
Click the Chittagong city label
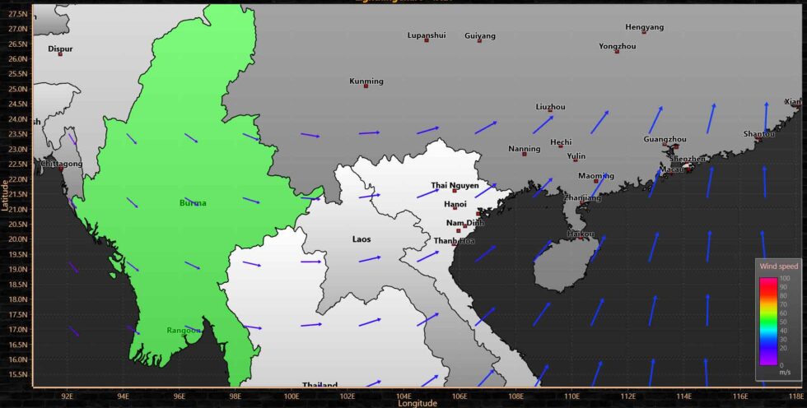[61, 164]
